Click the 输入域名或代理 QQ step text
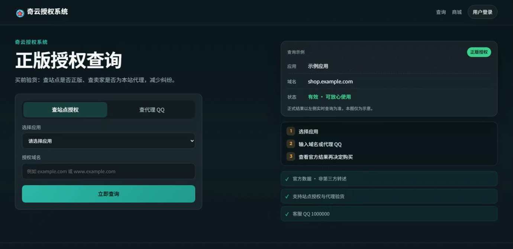 point(320,144)
